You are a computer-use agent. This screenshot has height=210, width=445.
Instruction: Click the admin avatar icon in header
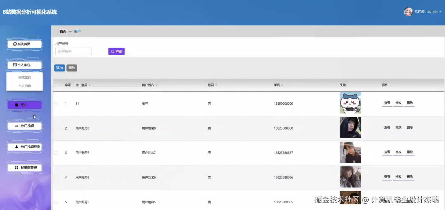[x=408, y=11]
